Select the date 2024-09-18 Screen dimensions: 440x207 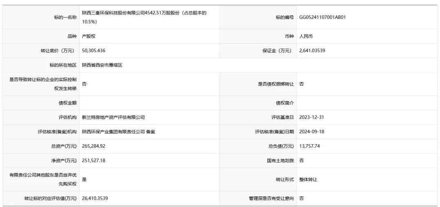coord(312,131)
